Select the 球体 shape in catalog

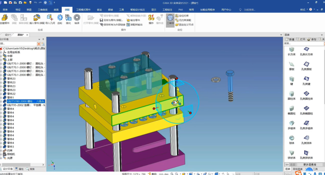[291, 140]
